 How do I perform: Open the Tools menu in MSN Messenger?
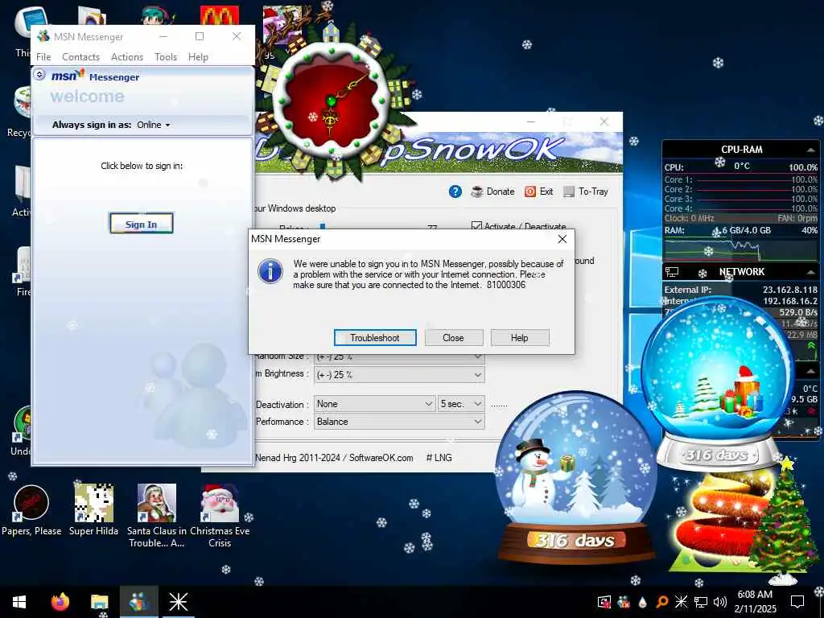(x=166, y=57)
